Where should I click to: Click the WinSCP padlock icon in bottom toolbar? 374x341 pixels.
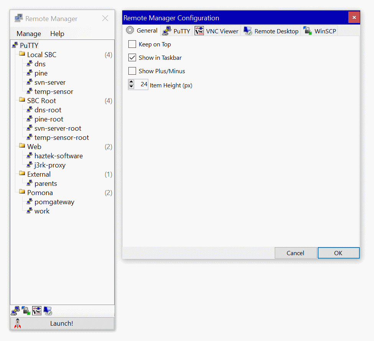tap(26, 311)
